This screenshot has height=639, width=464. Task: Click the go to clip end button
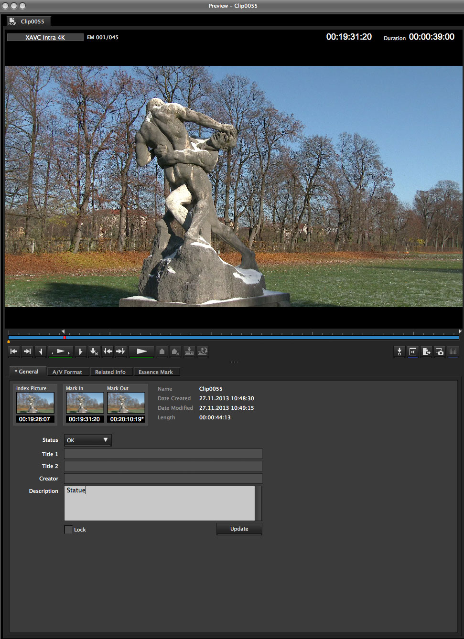pyautogui.click(x=27, y=351)
